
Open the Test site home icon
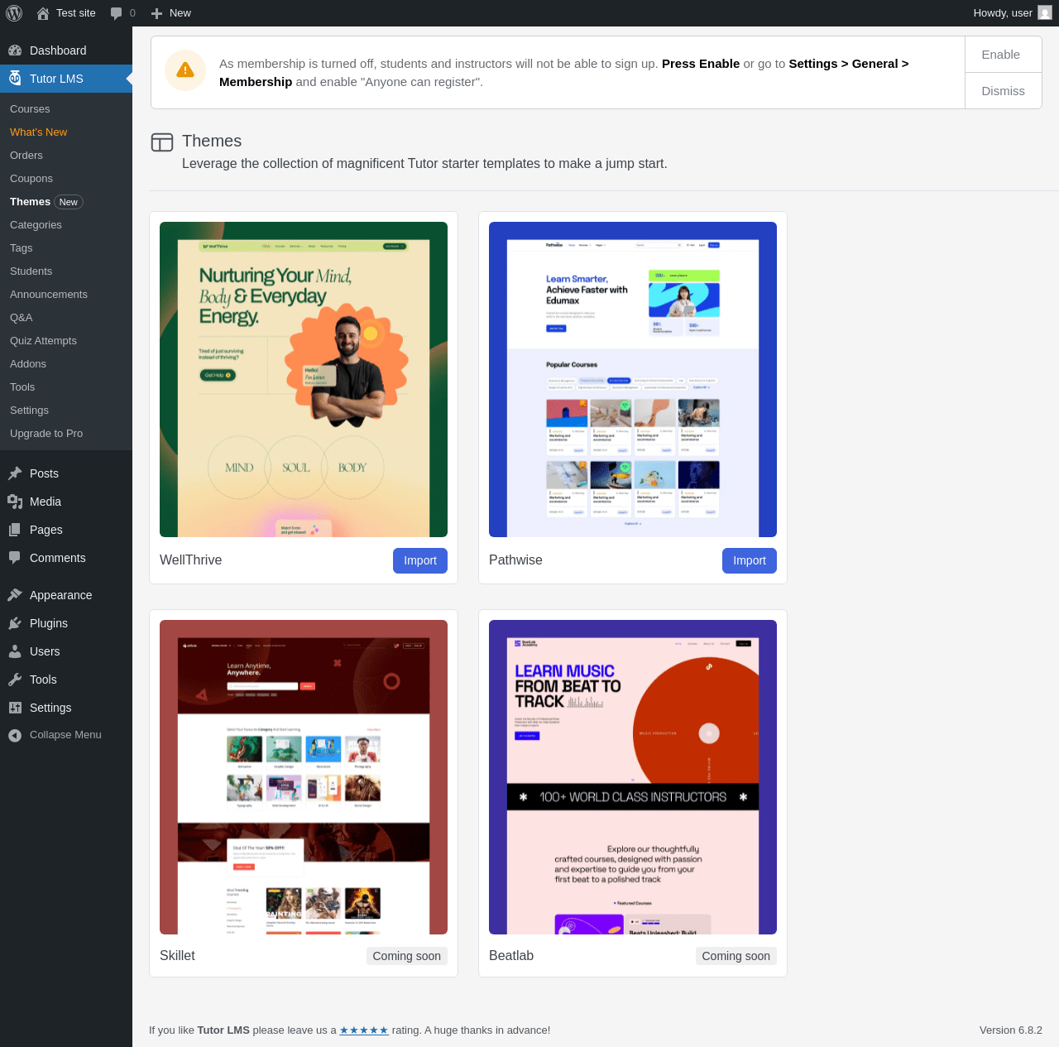[x=43, y=13]
